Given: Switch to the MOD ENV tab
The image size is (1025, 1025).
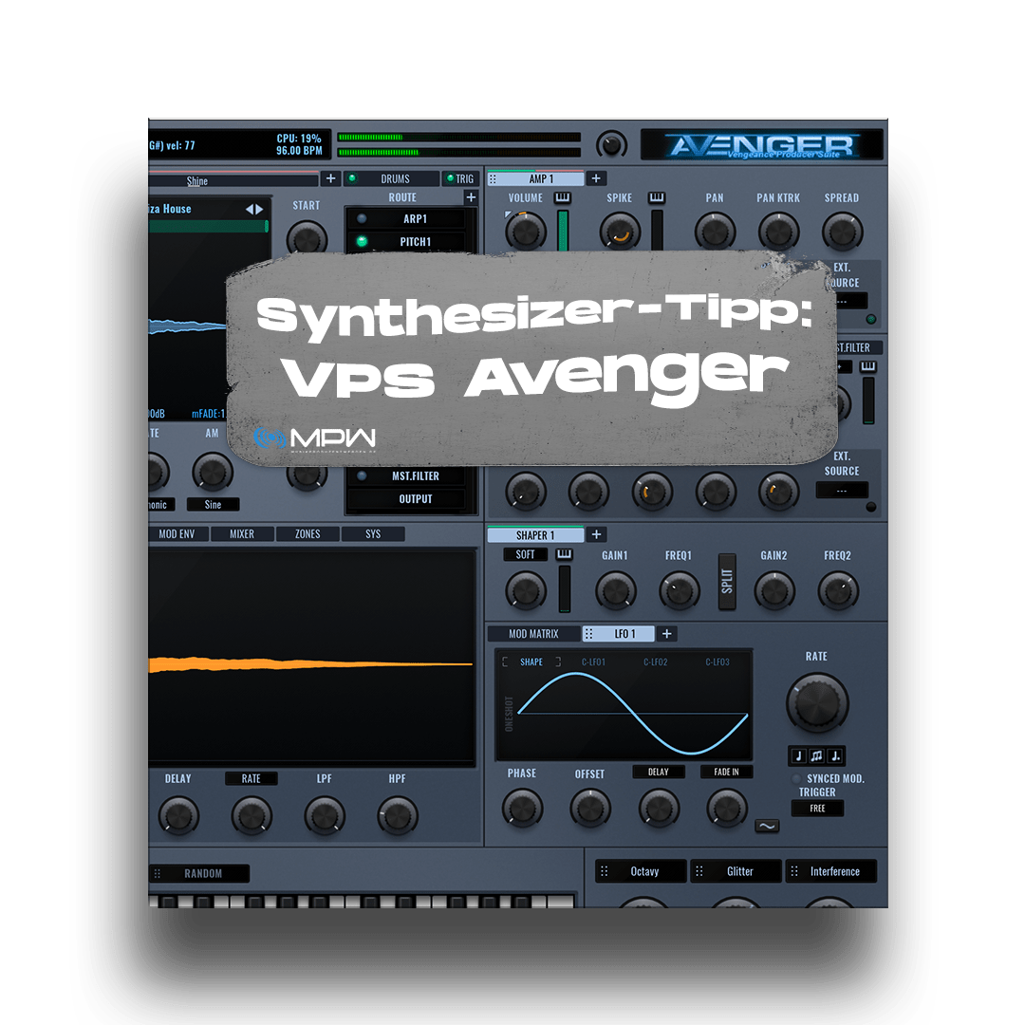Looking at the screenshot, I should (x=177, y=534).
